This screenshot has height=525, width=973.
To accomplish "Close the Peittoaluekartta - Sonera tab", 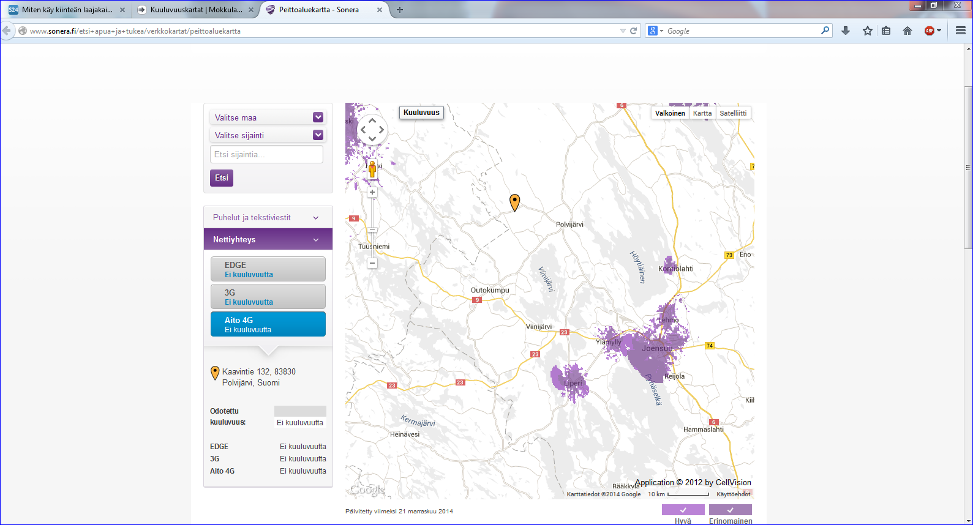I will (x=380, y=10).
